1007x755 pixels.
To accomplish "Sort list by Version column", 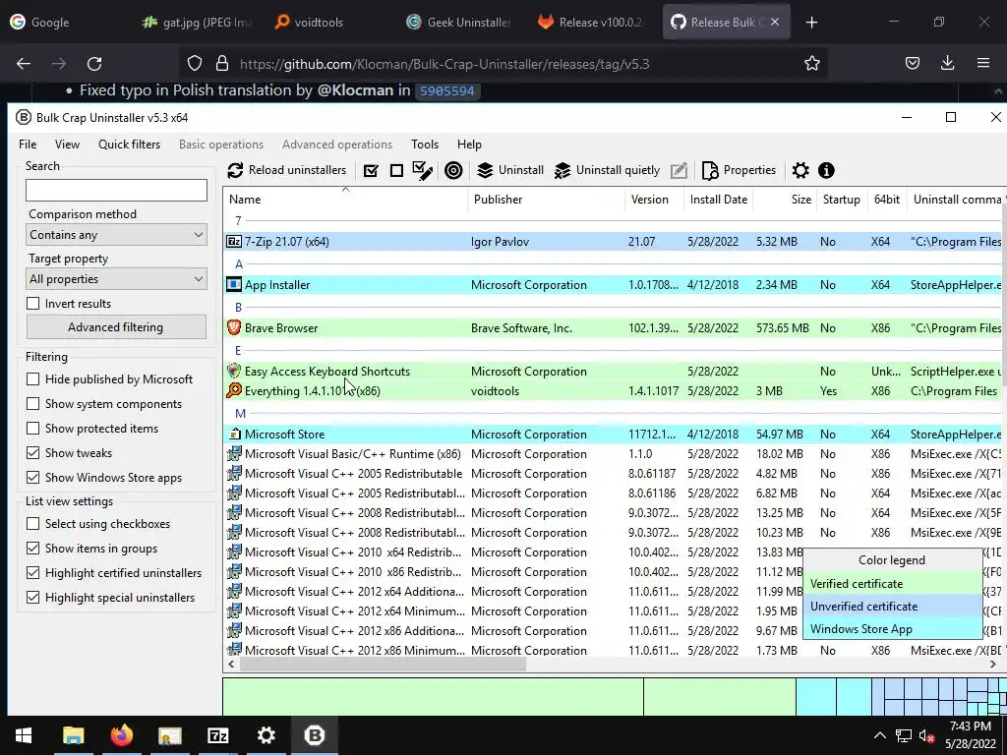I will click(654, 200).
